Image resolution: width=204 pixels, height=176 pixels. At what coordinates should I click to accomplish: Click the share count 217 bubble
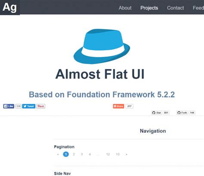pyautogui.click(x=130, y=106)
